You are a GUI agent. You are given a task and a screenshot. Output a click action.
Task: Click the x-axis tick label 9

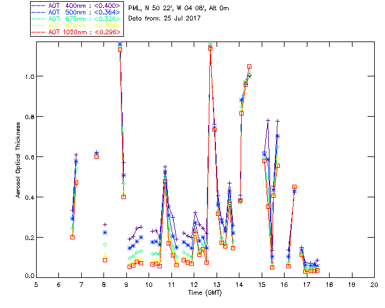126,285
